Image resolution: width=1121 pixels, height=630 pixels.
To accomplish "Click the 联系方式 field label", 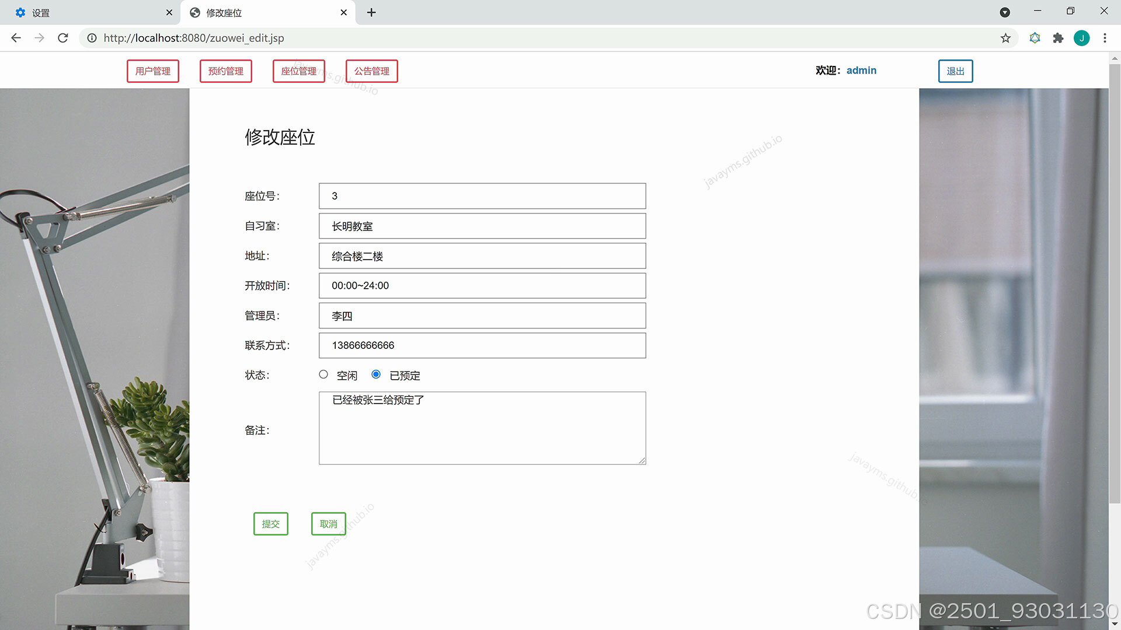I will tap(267, 345).
